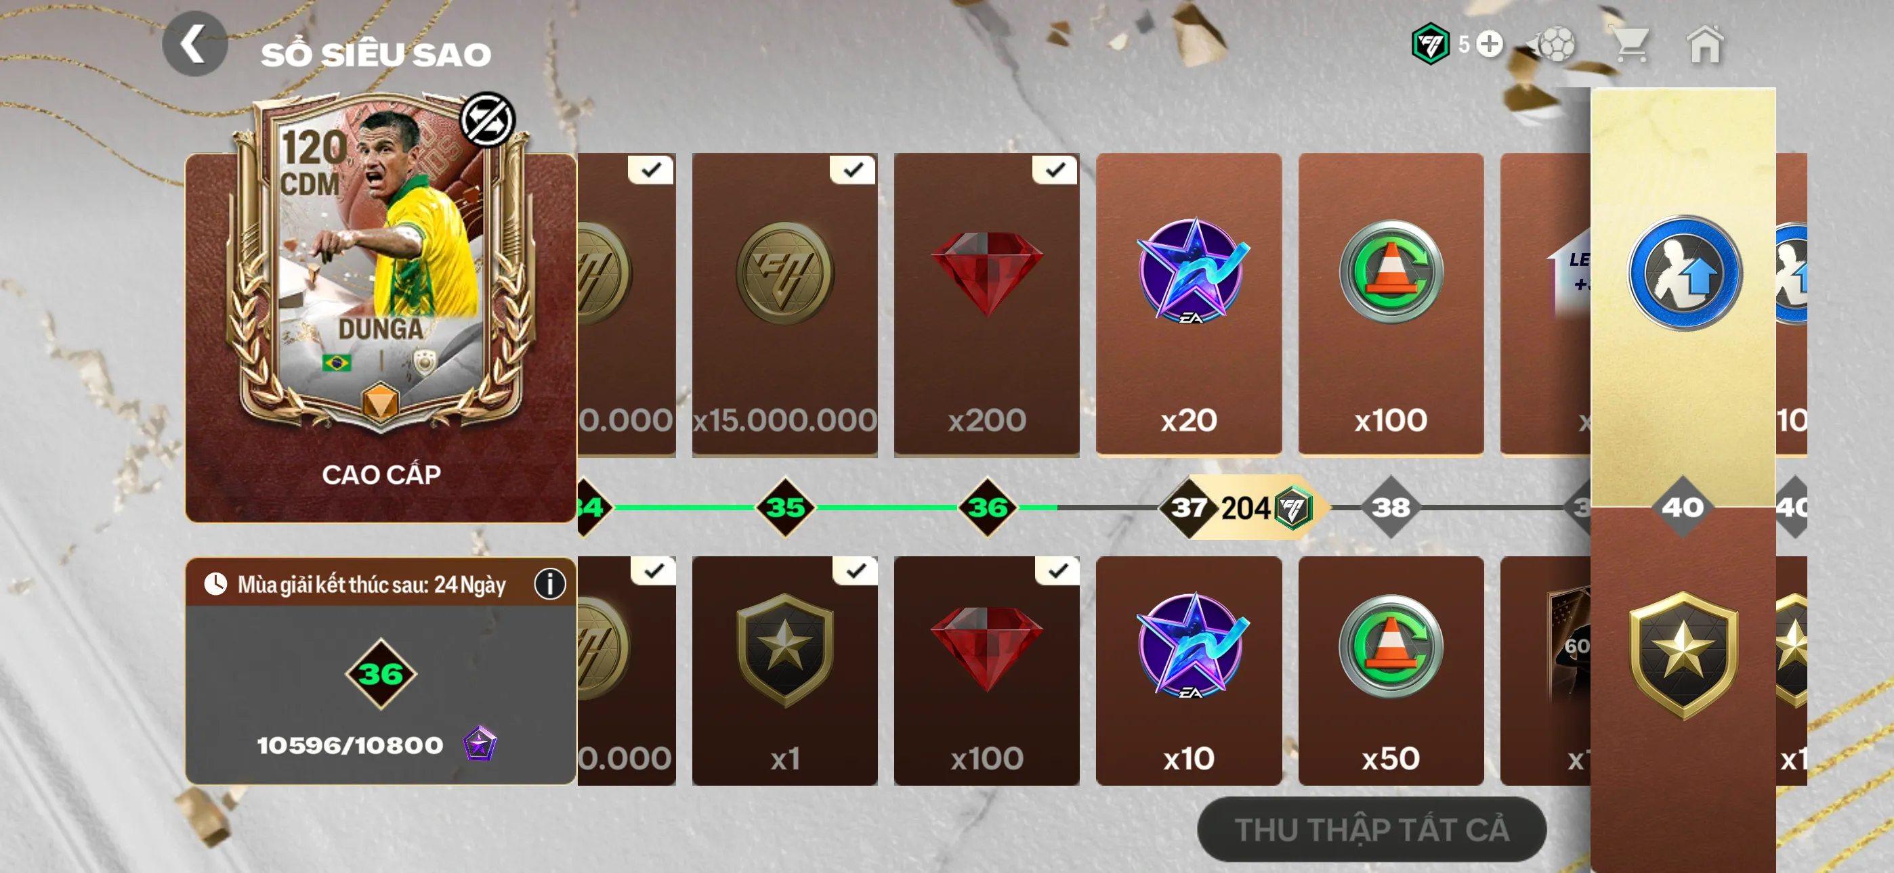Screen dimensions: 1894x873
Task: Add FC points with plus button
Action: coord(1490,44)
